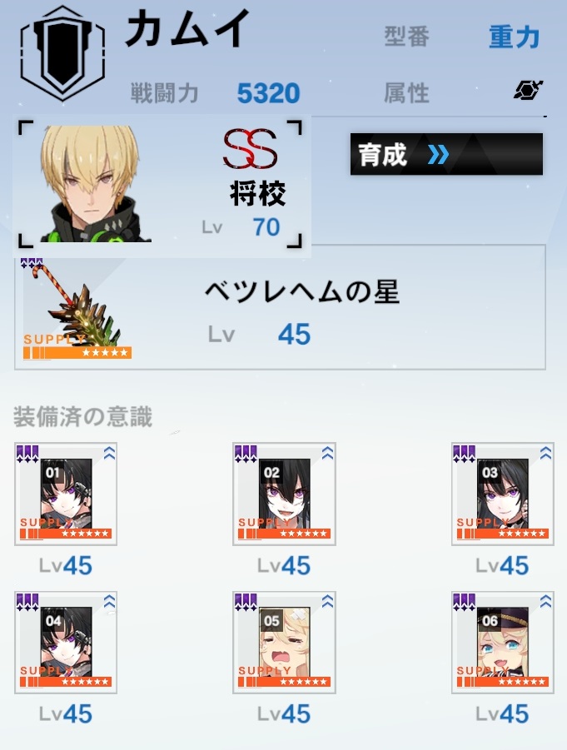Image resolution: width=567 pixels, height=750 pixels.
Task: Select memory slot 01 card
Action: (66, 494)
